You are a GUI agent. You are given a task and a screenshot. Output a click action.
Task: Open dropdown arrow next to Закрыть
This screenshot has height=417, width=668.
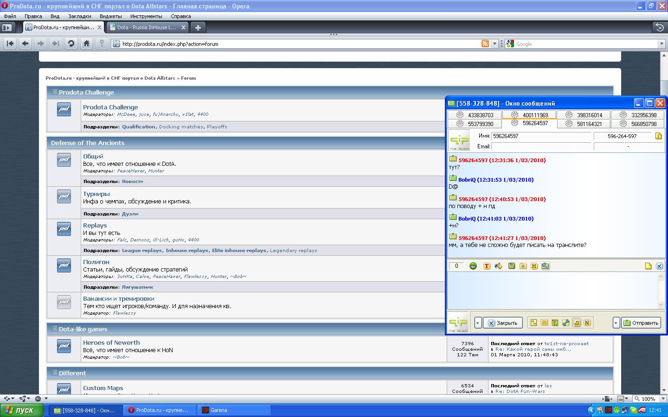[x=478, y=323]
